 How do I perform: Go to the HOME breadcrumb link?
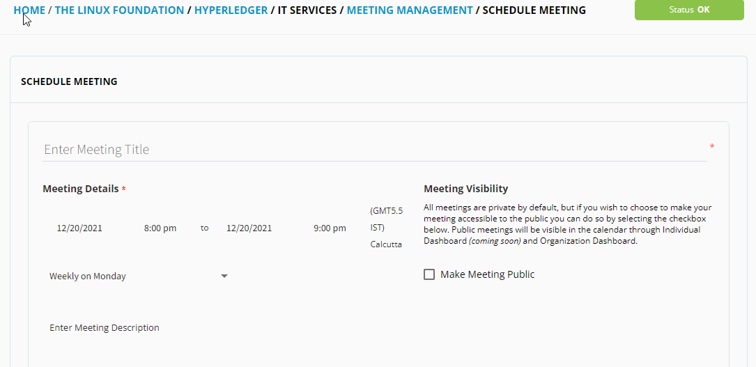(x=29, y=10)
